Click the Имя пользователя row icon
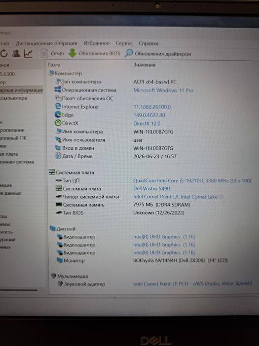Screen dimensions: 259x346 coord(58,139)
